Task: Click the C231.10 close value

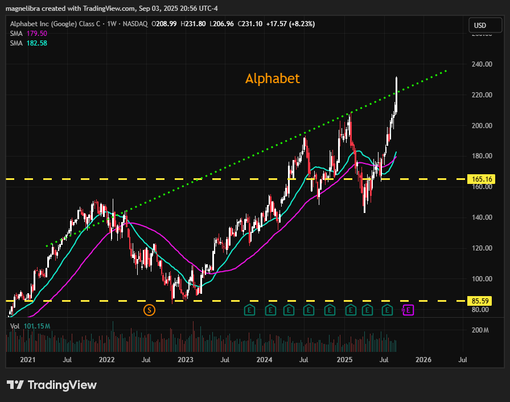Action: 250,24
